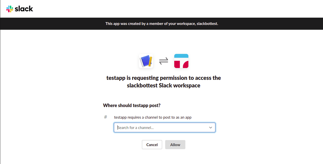Click the Slack wordmark text in header

24,9
